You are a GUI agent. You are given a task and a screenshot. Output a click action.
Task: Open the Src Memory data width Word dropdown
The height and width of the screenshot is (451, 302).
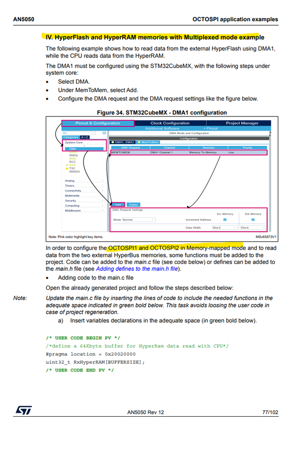225,228
